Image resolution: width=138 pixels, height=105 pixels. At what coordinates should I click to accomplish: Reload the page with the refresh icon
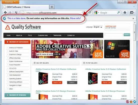point(90,13)
